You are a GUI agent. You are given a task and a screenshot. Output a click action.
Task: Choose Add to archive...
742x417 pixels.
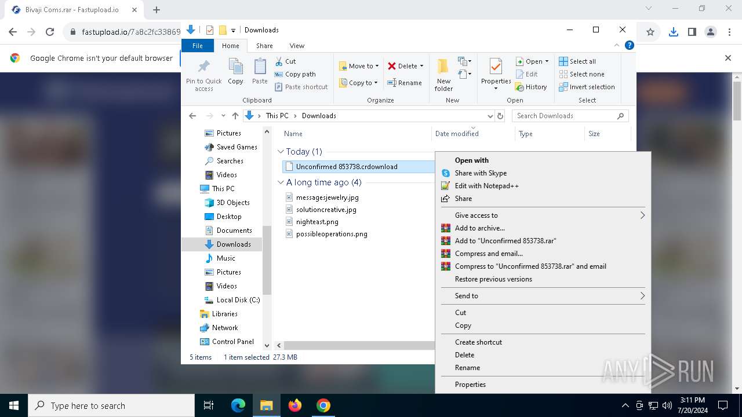pyautogui.click(x=543, y=228)
